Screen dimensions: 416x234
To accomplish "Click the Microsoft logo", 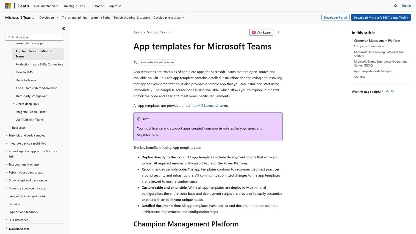I will pyautogui.click(x=8, y=6).
